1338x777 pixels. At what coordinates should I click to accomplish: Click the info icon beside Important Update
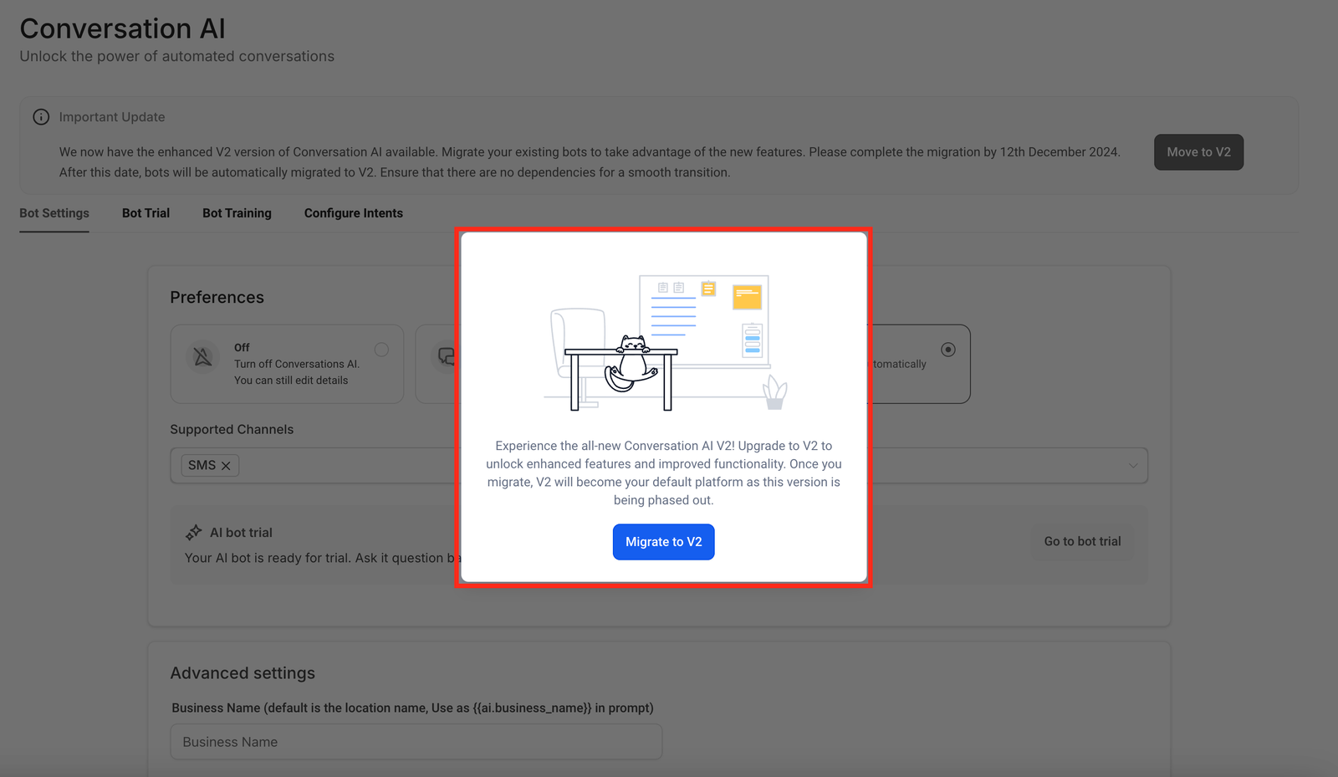(x=41, y=117)
